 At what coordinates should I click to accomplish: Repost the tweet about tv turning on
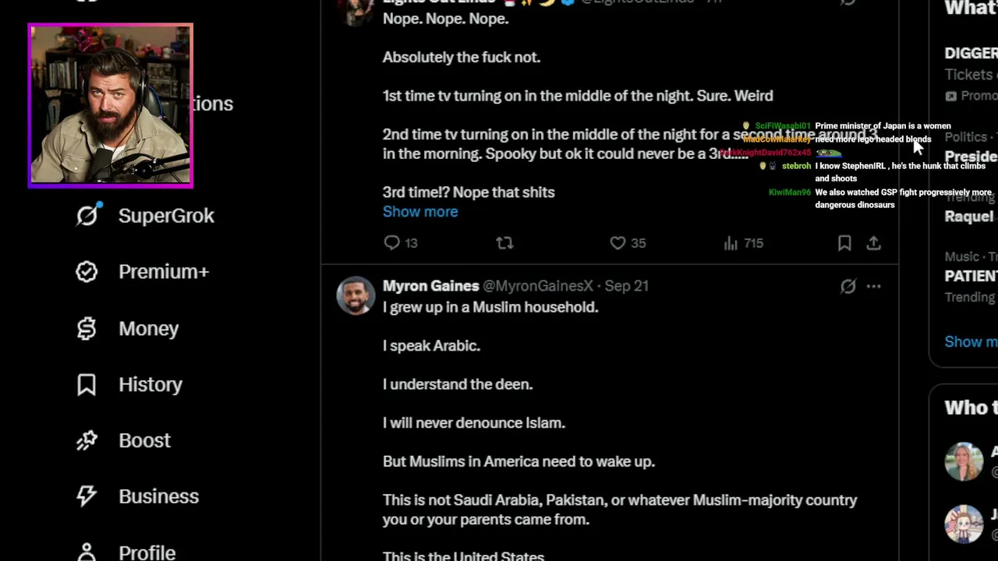pyautogui.click(x=504, y=243)
